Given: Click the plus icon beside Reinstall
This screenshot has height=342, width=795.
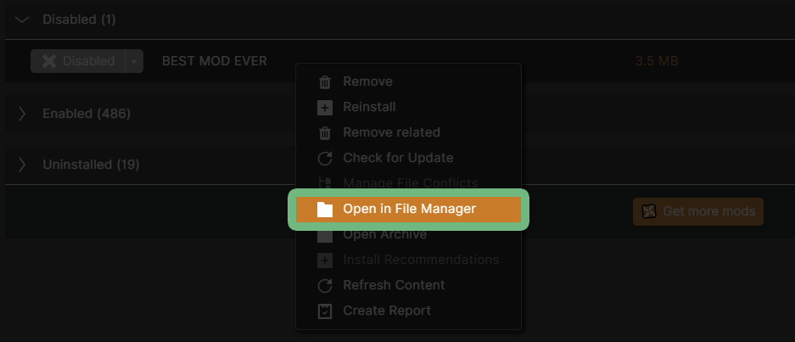Looking at the screenshot, I should (x=324, y=108).
